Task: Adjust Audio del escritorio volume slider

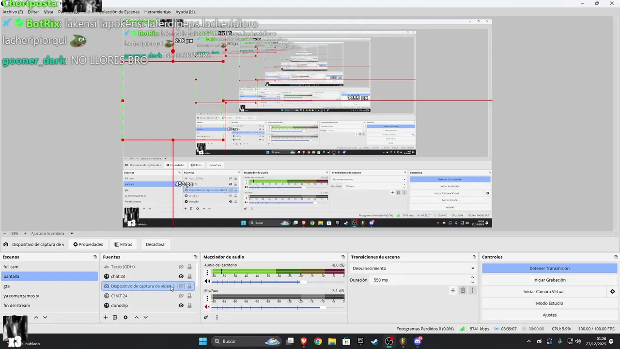Action: [x=277, y=282]
